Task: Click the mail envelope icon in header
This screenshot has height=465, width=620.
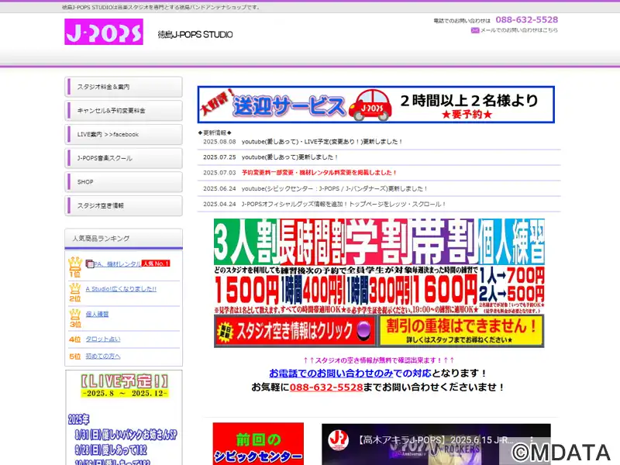Action: pos(475,30)
